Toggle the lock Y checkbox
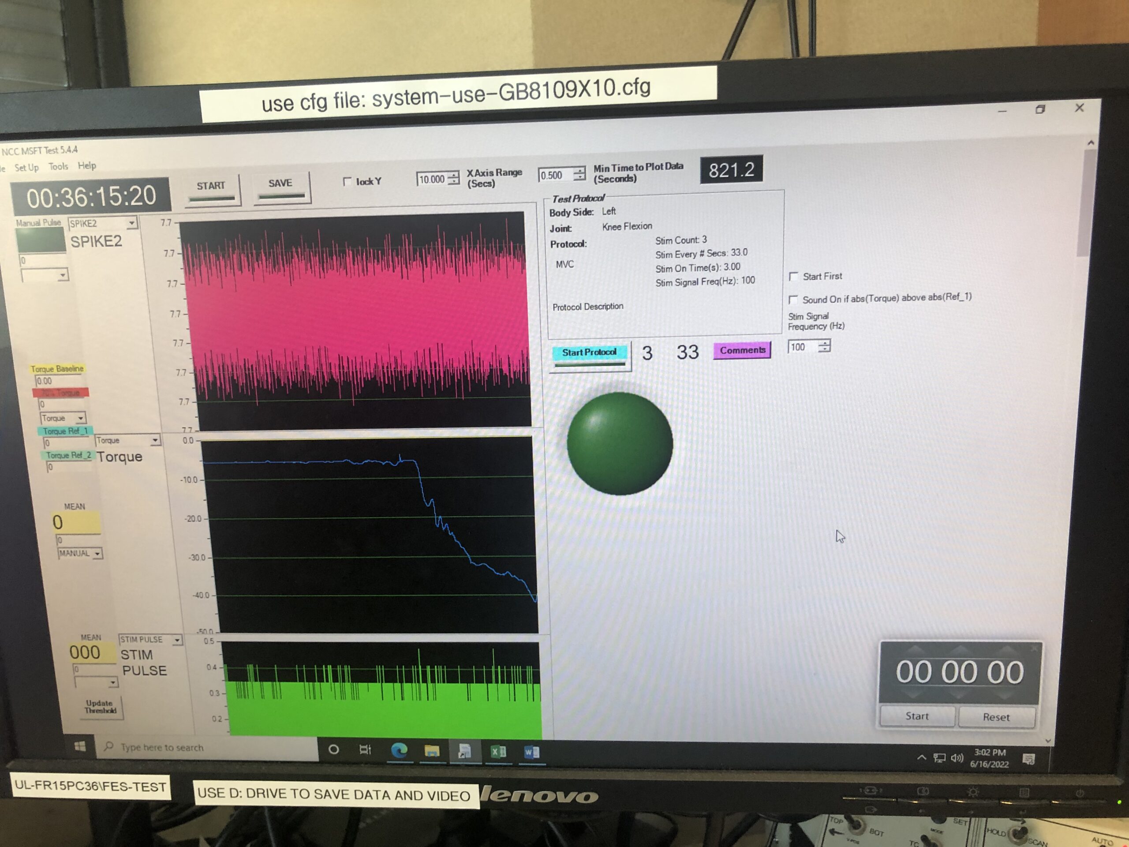This screenshot has width=1129, height=847. tap(348, 181)
